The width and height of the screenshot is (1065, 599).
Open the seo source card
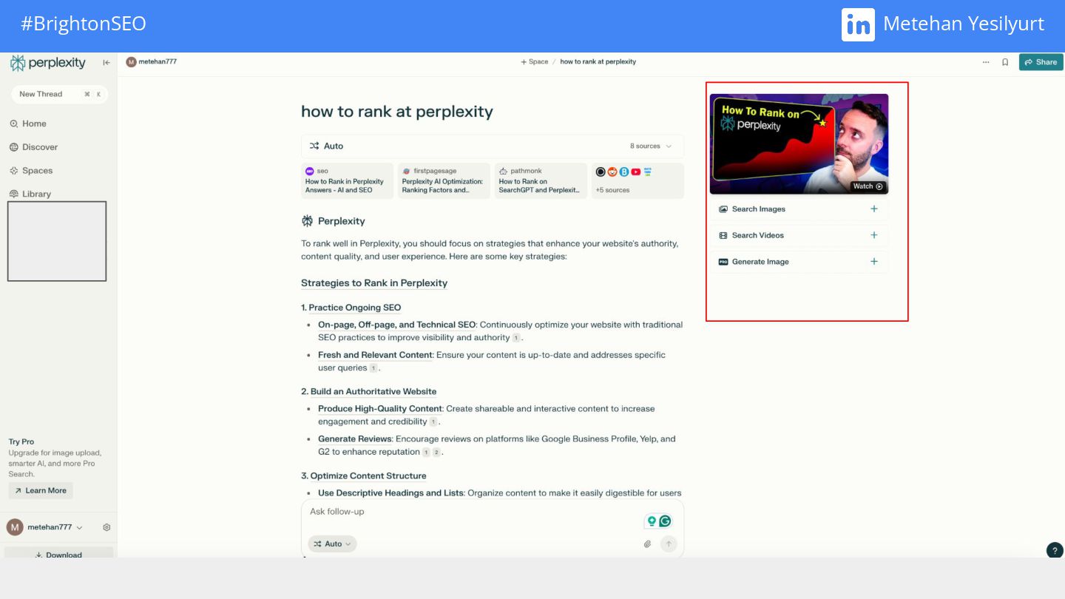pos(348,180)
